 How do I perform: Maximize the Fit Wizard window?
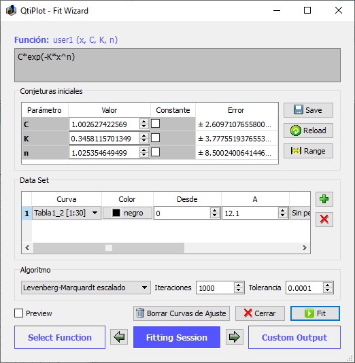(307, 10)
